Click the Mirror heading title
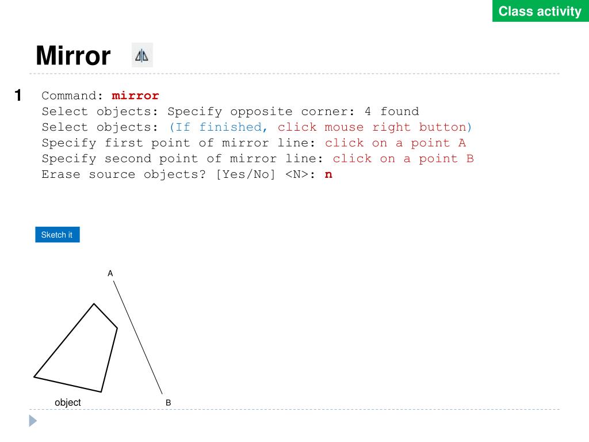 (73, 56)
